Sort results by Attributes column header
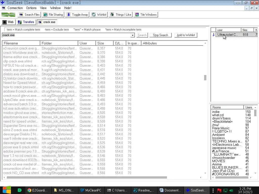Image resolution: width=259 pixels, height=194 pixels. point(172,43)
